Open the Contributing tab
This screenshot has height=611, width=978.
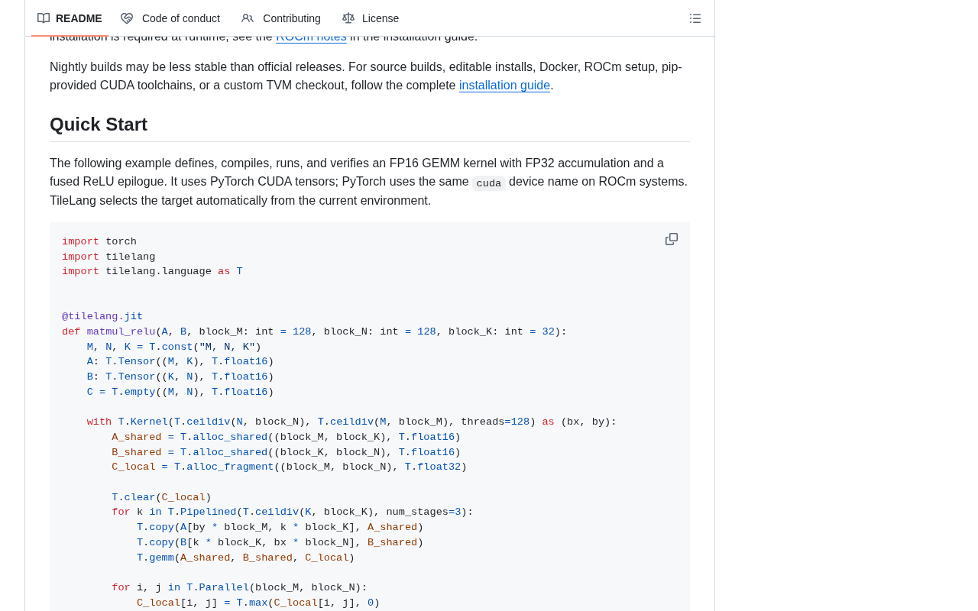click(281, 18)
